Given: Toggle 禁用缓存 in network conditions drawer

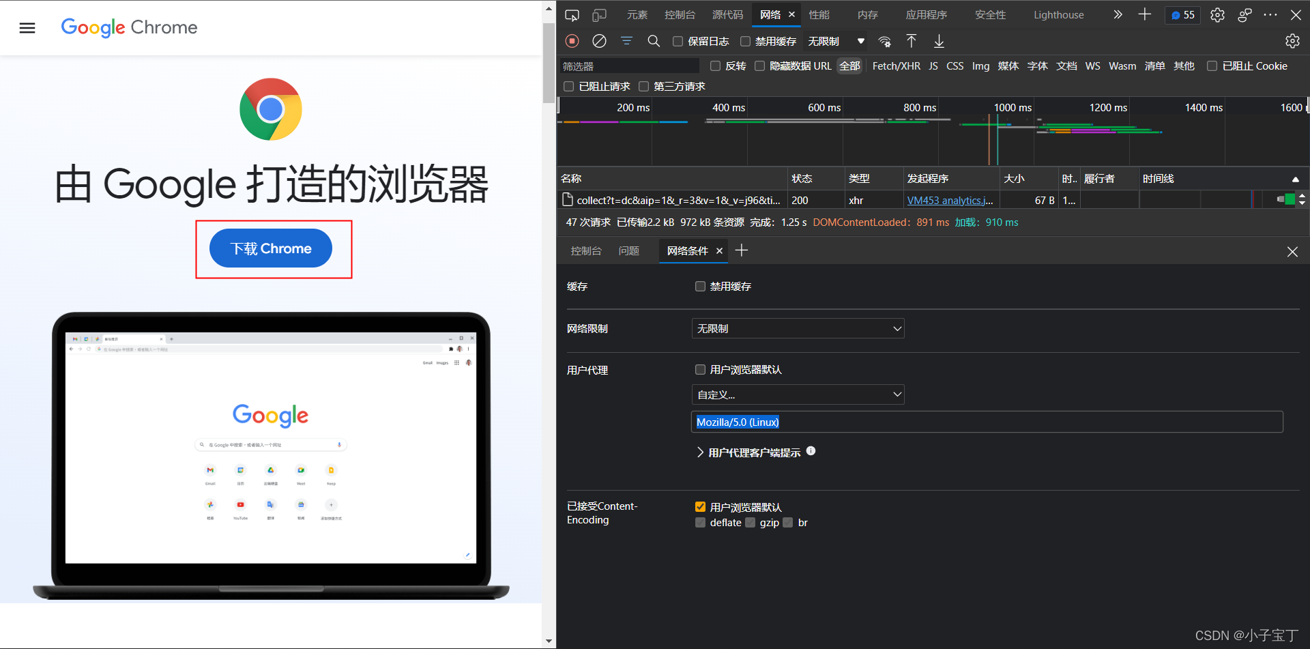Looking at the screenshot, I should (x=700, y=287).
